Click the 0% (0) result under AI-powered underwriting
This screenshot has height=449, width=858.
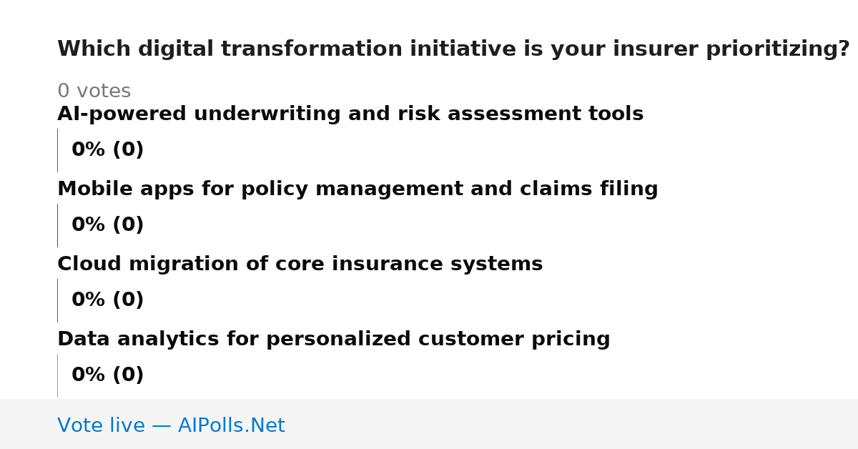pyautogui.click(x=107, y=150)
